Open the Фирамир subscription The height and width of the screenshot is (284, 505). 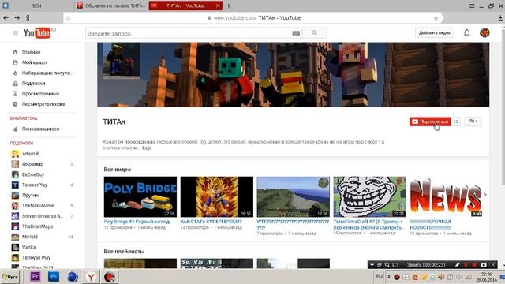(32, 164)
